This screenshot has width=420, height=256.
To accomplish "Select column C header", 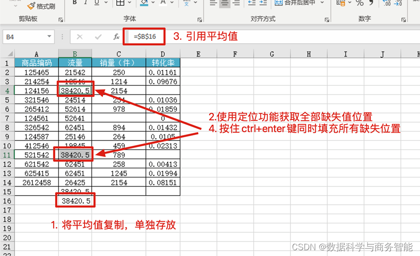I will (119, 54).
